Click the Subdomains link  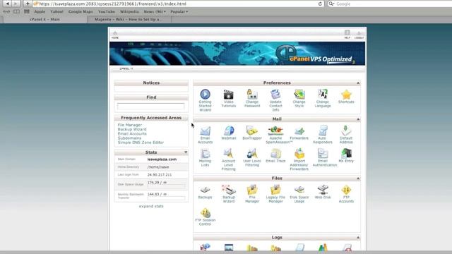coord(129,138)
